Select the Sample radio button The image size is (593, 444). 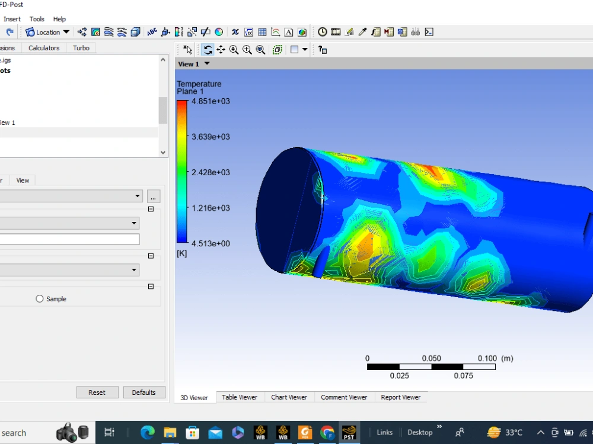[40, 298]
